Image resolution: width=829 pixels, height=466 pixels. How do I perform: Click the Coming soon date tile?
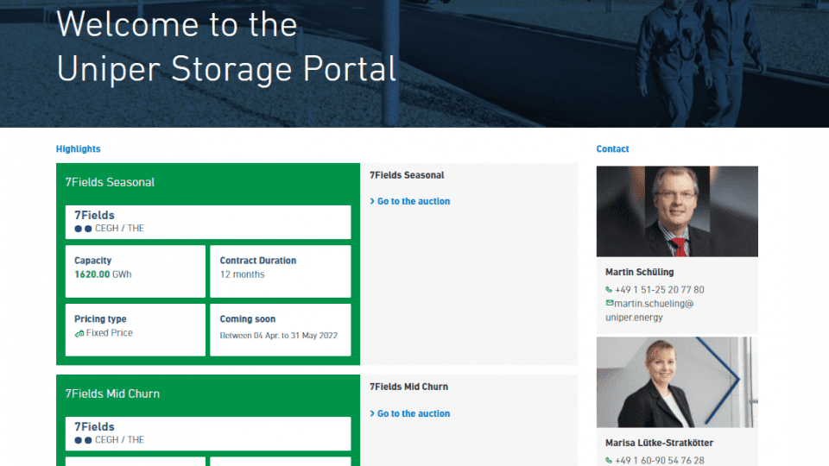click(x=280, y=330)
